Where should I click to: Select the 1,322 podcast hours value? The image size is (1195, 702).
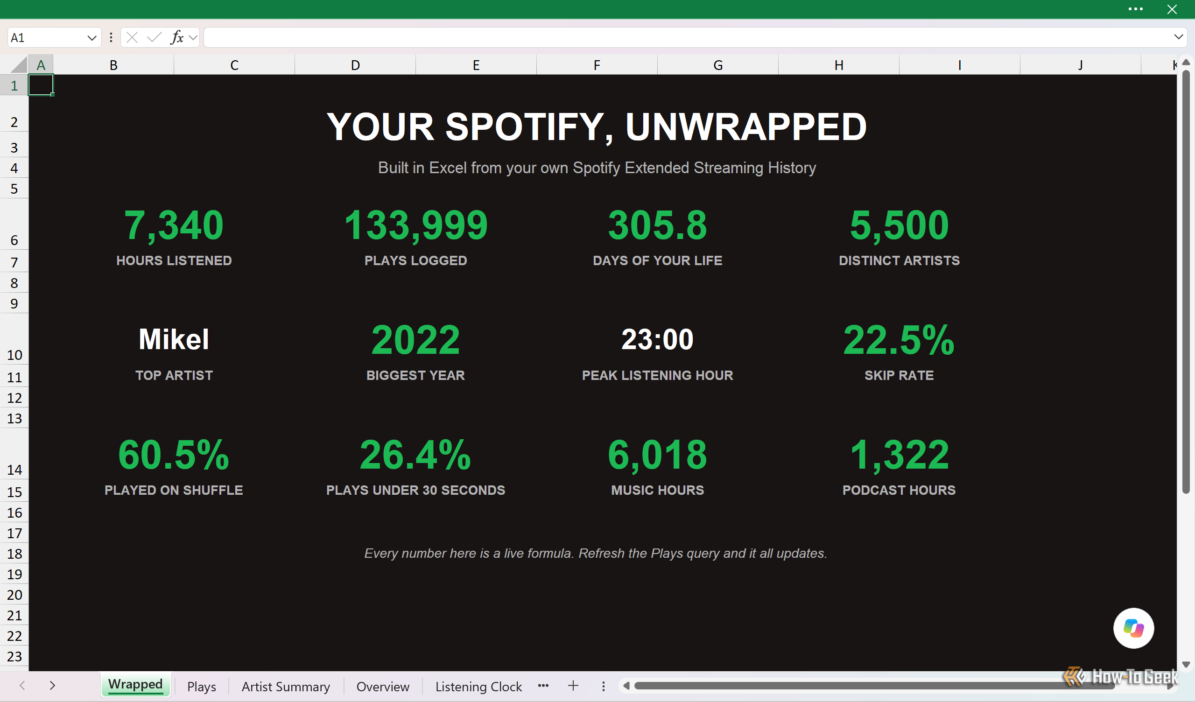(x=899, y=455)
